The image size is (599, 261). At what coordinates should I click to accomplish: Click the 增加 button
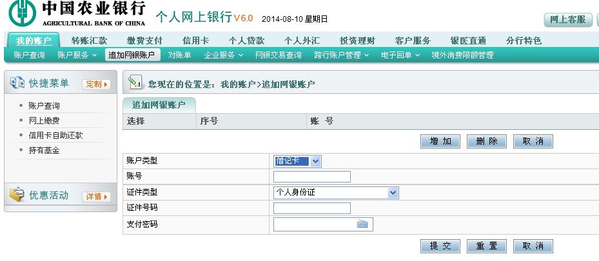(x=440, y=141)
